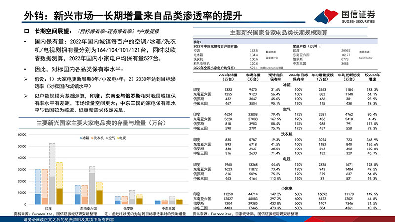Click the square bullet before 长期空间展望
This screenshot has height=222, width=395.
tap(27, 31)
